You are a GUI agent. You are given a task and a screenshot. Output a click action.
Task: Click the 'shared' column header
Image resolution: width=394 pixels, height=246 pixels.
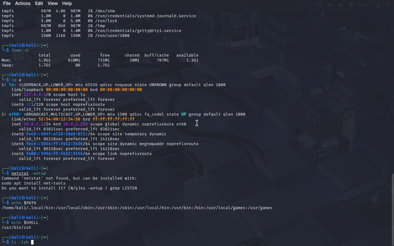[132, 55]
